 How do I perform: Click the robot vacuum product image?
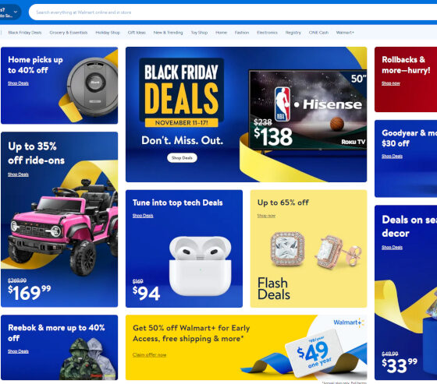pyautogui.click(x=92, y=86)
